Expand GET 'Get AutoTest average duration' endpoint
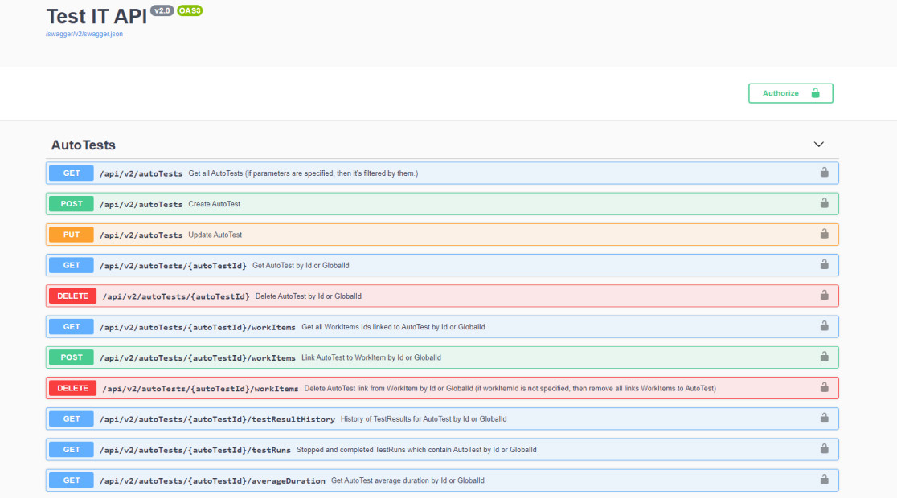Image resolution: width=897 pixels, height=498 pixels. point(442,480)
